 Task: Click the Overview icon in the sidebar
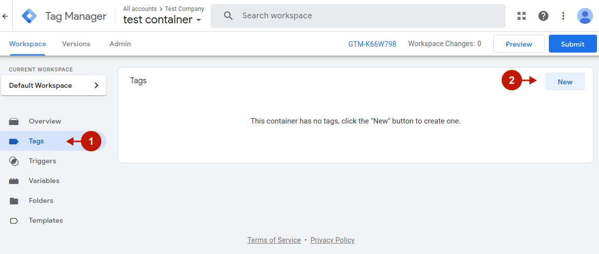pyautogui.click(x=14, y=122)
